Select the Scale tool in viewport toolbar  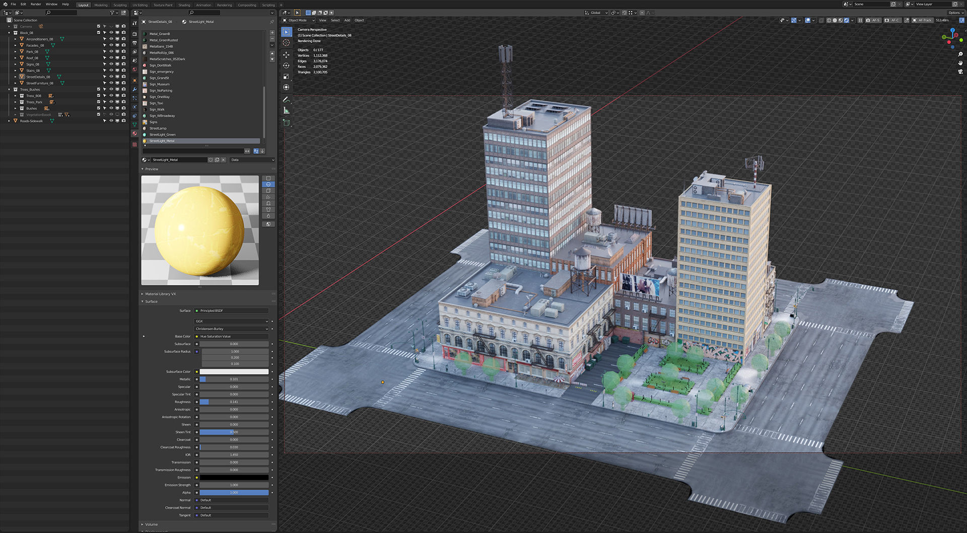pos(286,77)
